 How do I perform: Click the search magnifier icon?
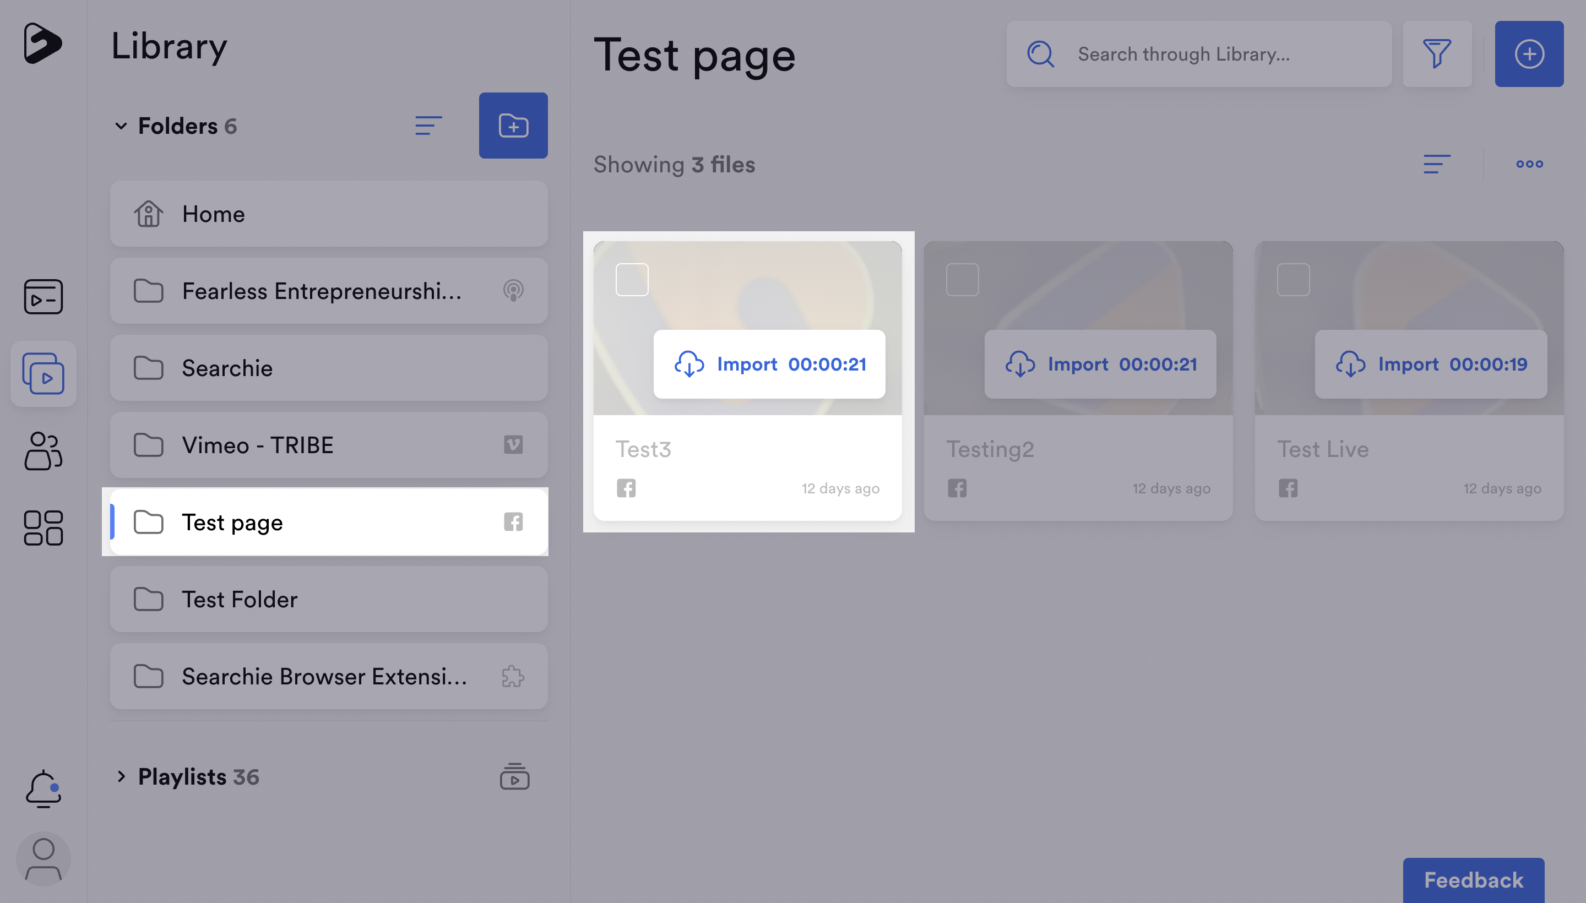1041,54
